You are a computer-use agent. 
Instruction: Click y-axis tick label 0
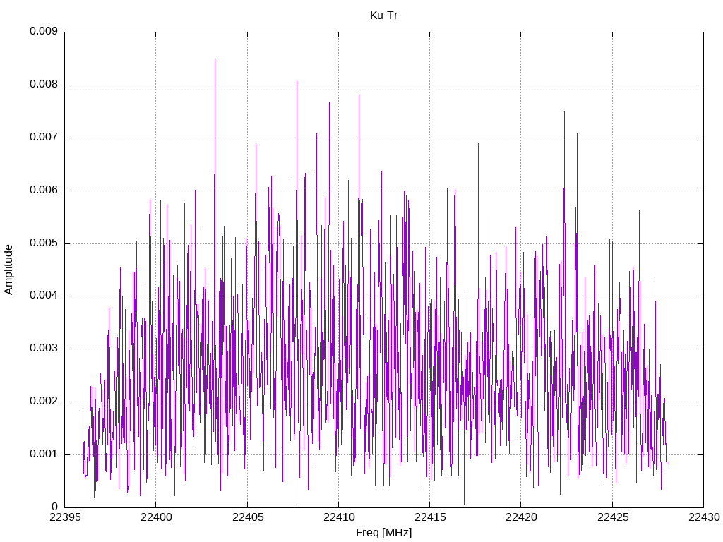tap(55, 507)
